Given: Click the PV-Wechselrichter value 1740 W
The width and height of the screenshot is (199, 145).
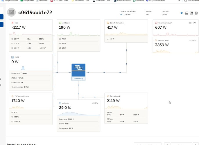Looking at the screenshot, I should click(x=18, y=101).
